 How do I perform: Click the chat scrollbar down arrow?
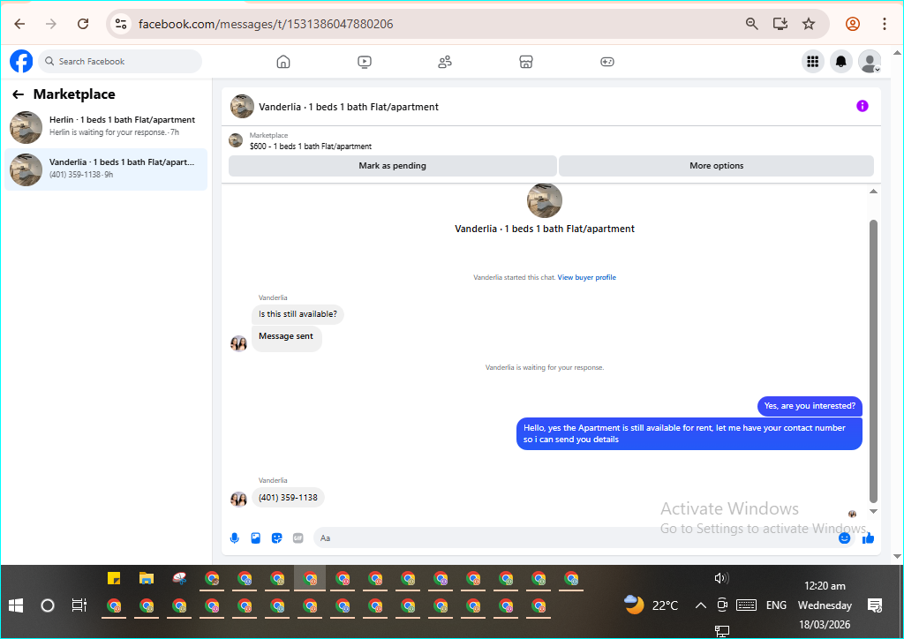click(x=873, y=511)
